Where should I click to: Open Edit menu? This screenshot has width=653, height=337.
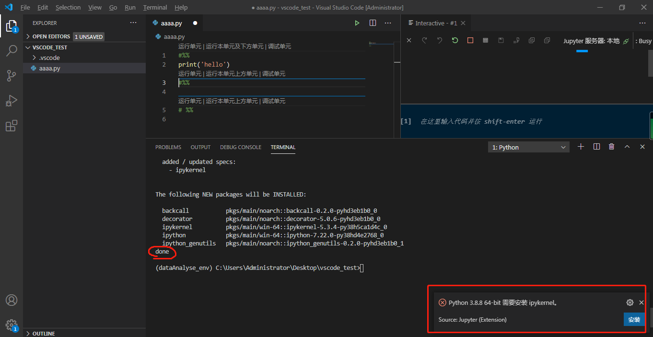coord(43,7)
